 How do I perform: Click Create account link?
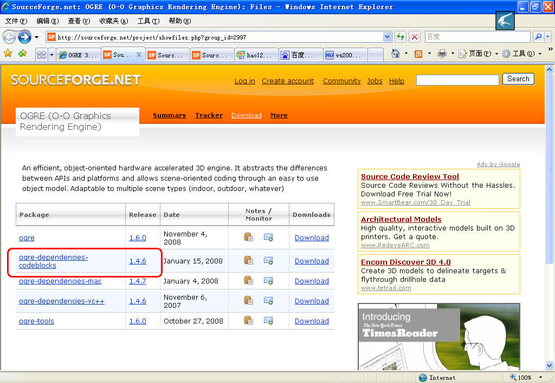pyautogui.click(x=288, y=81)
